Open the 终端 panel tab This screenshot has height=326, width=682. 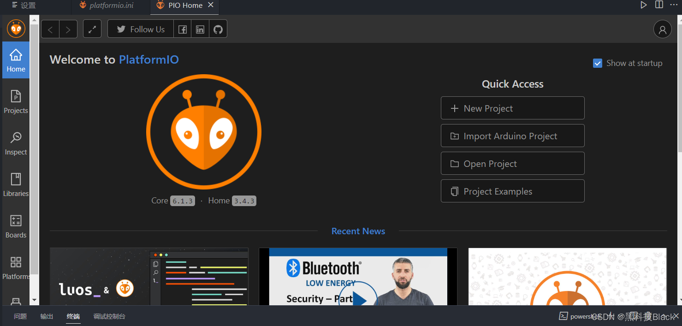pos(73,316)
